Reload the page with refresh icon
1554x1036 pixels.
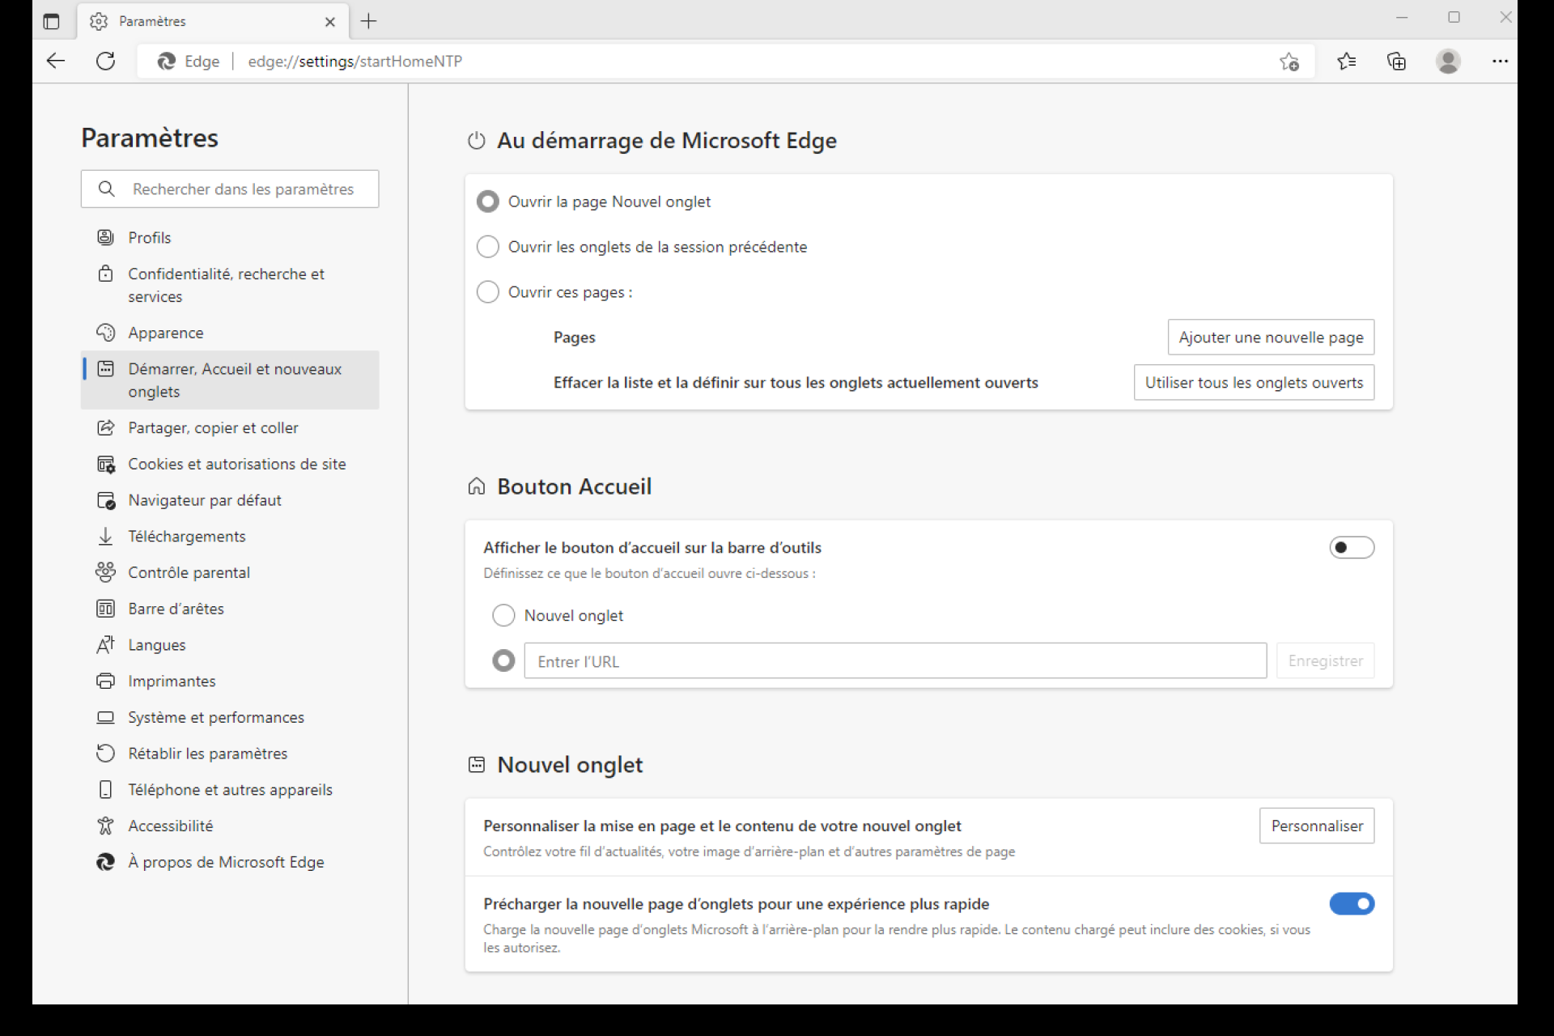tap(106, 61)
